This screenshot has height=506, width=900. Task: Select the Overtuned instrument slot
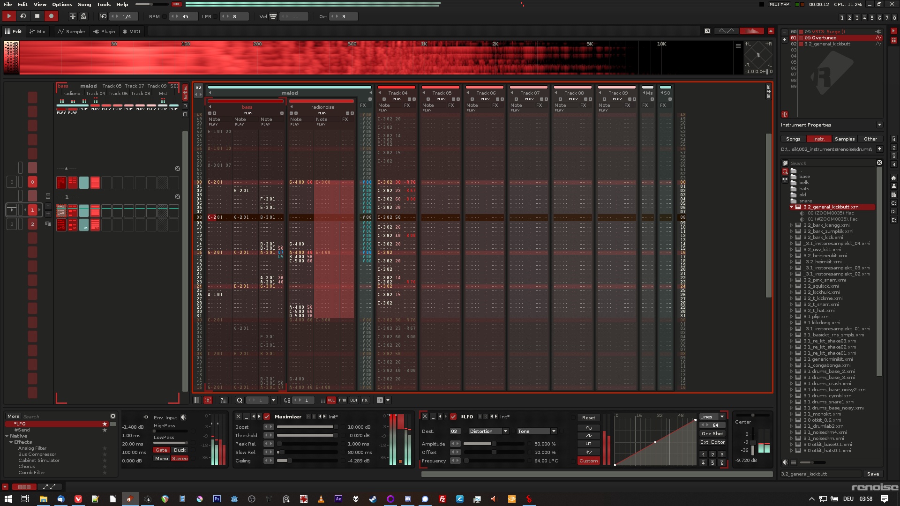point(836,38)
